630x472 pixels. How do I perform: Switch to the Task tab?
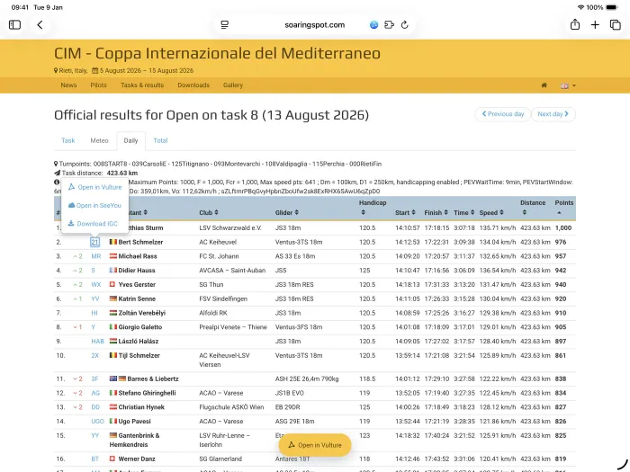click(67, 140)
